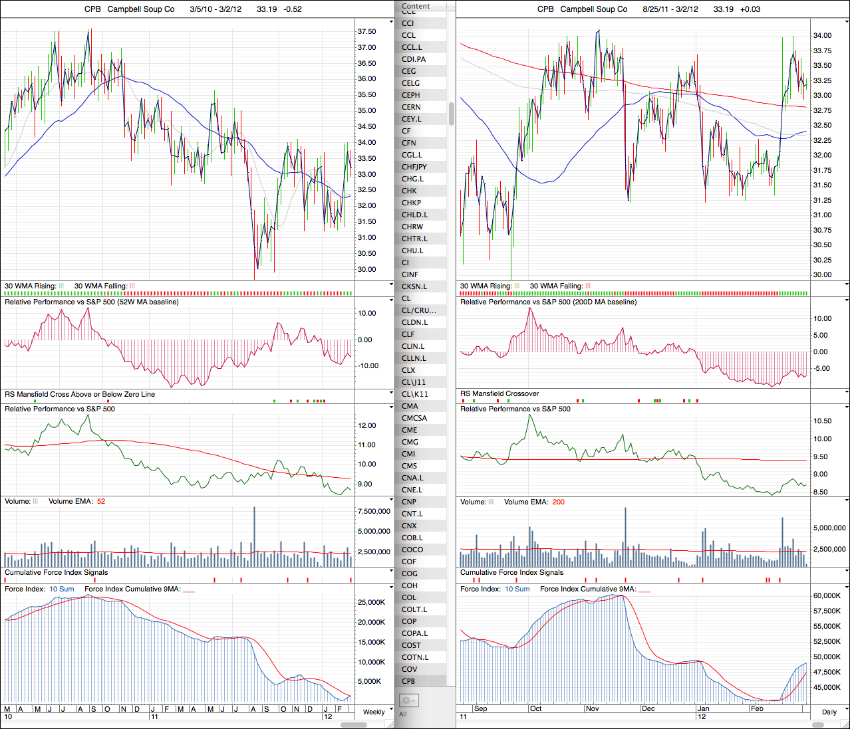The height and width of the screenshot is (729, 850).
Task: Click the symbol list vertical scrollbar thumb
Action: tap(452, 114)
